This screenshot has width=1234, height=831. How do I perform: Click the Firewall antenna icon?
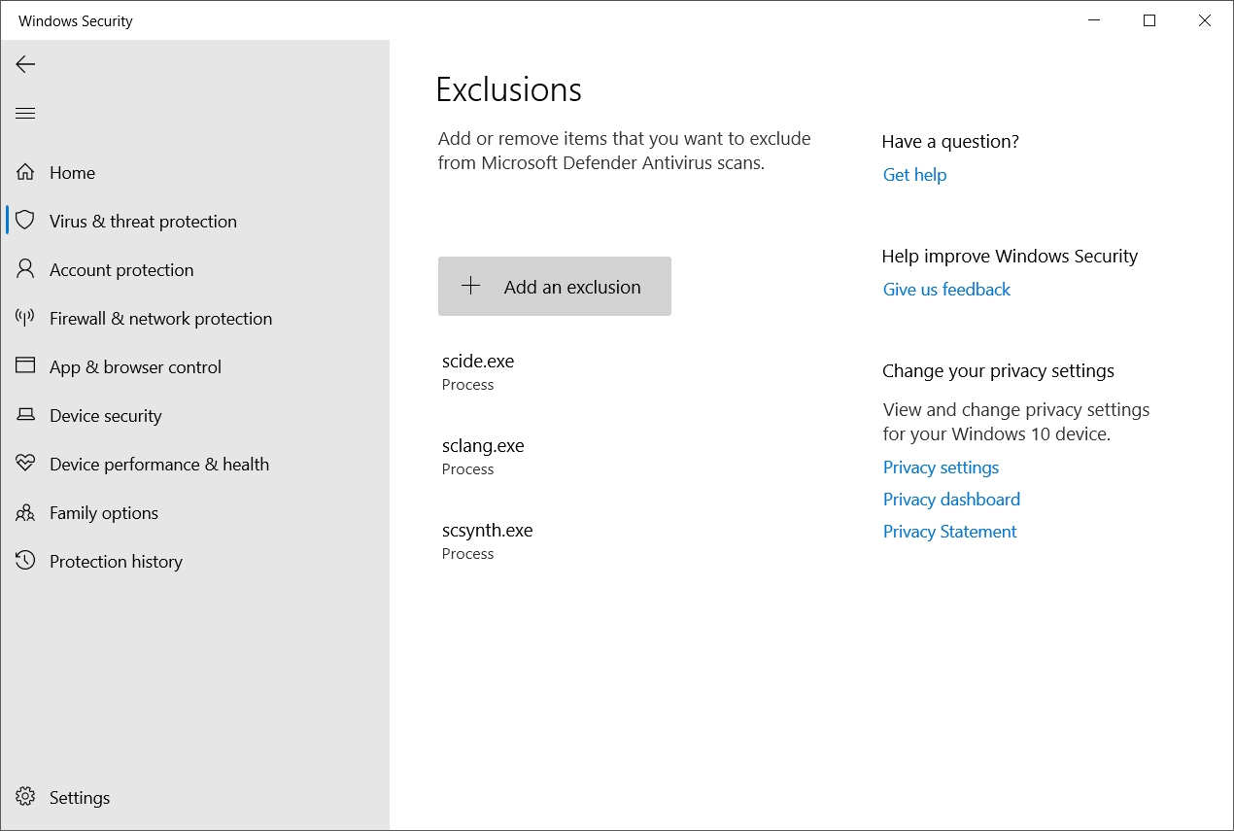pos(25,318)
